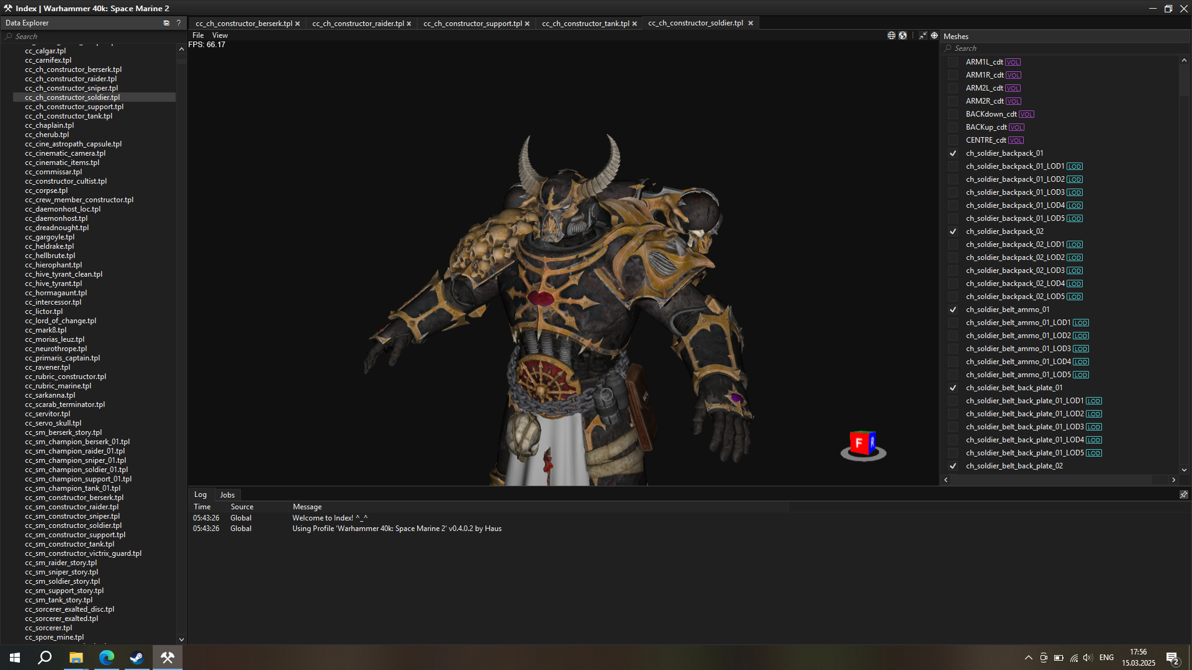The height and width of the screenshot is (670, 1192).
Task: Close the cc_ch_constructor_tank.tpl tab
Action: pos(634,24)
